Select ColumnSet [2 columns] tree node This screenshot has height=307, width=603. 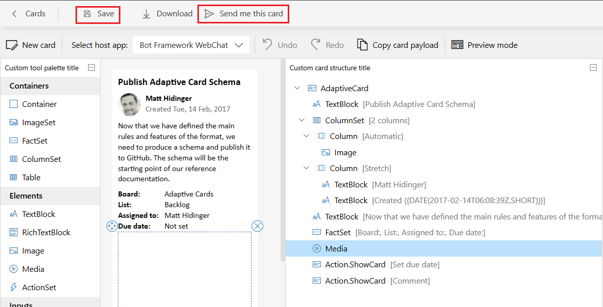click(444, 121)
